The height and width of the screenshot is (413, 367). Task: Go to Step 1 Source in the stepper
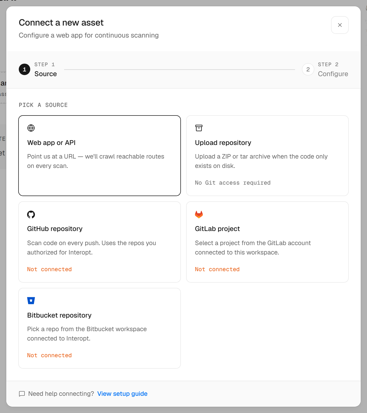pos(38,70)
